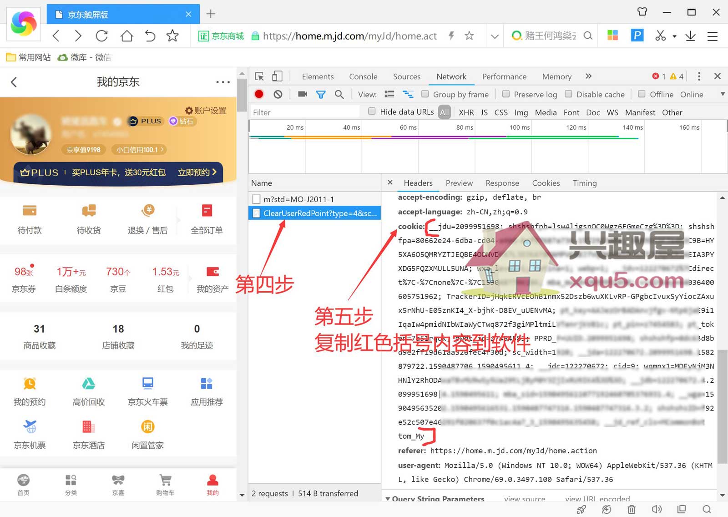Open 京东火车票 train tickets
728x517 pixels.
pyautogui.click(x=148, y=392)
